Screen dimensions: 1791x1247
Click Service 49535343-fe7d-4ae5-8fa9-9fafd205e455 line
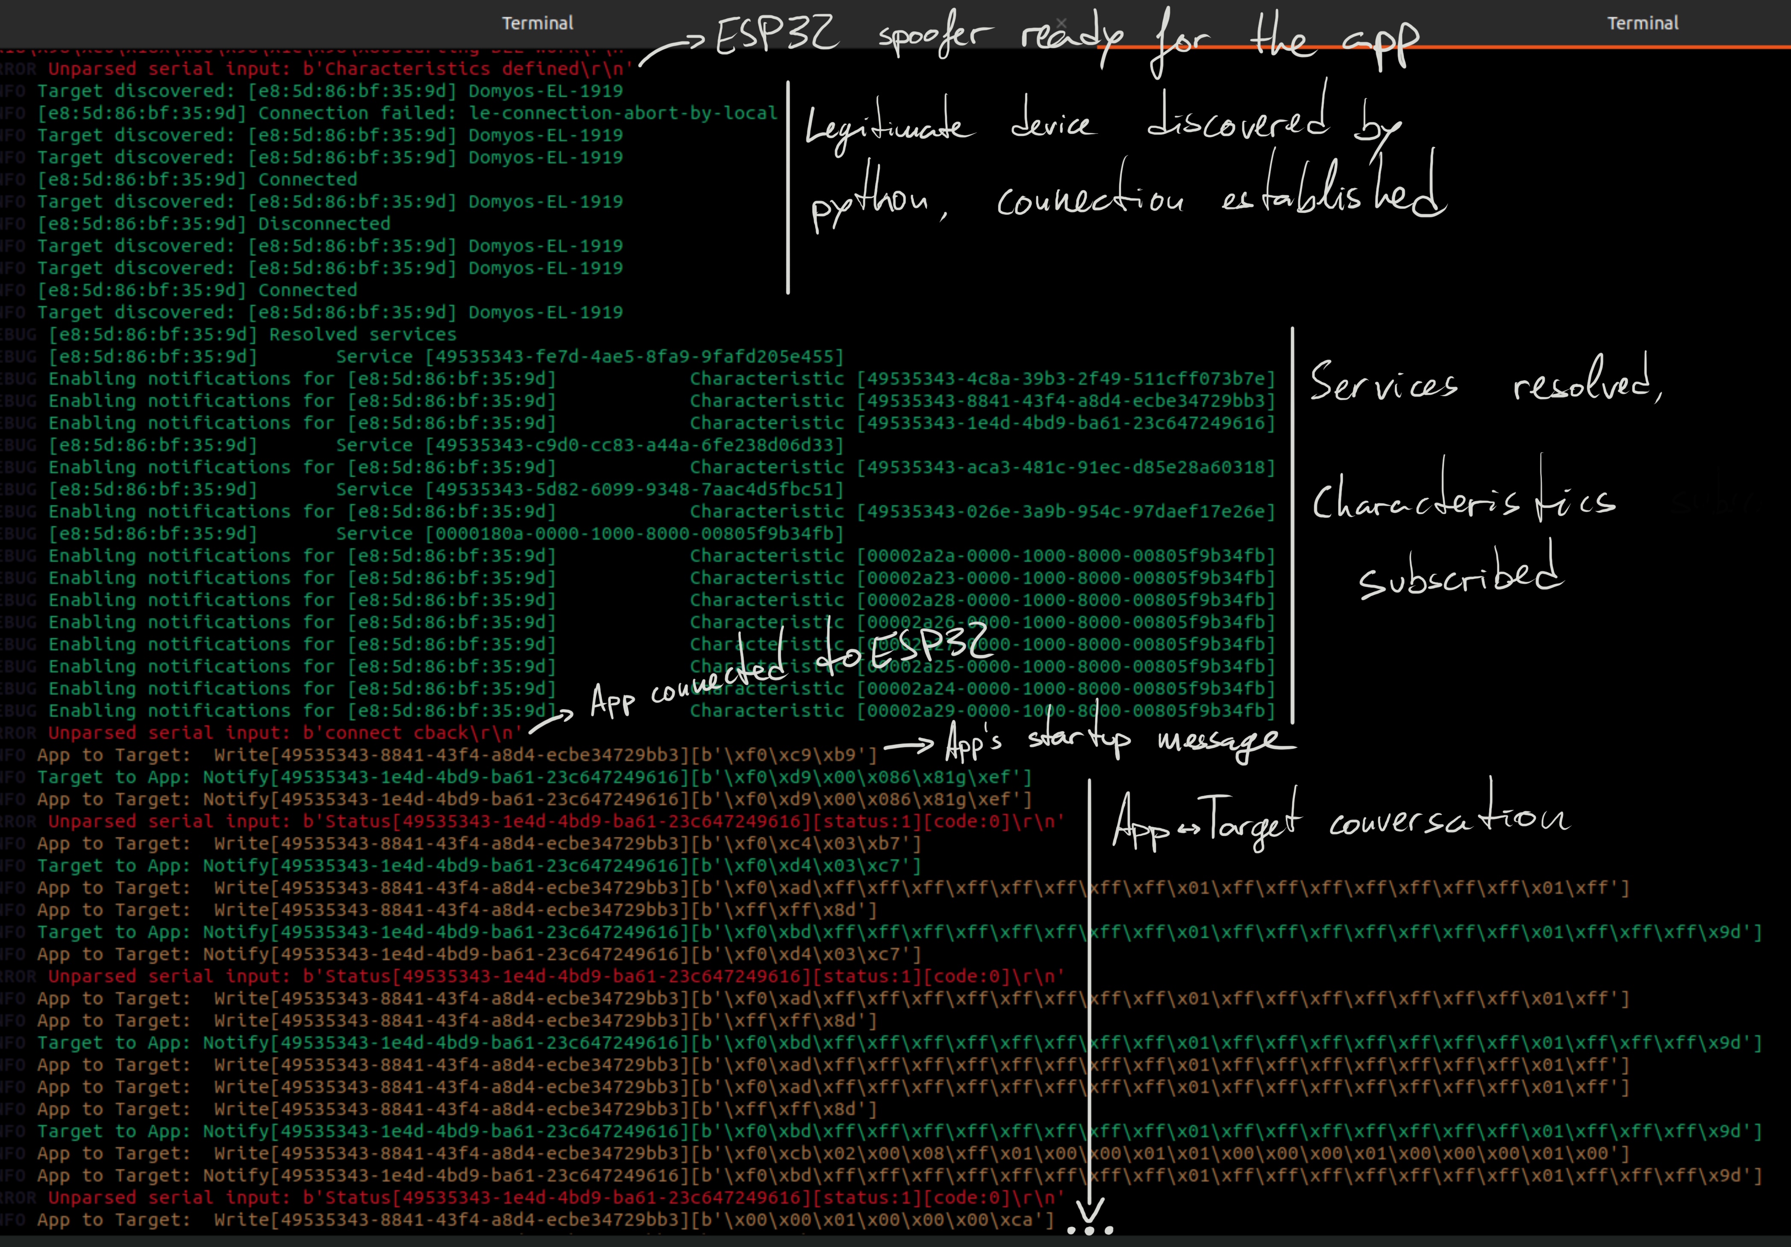tap(422, 356)
